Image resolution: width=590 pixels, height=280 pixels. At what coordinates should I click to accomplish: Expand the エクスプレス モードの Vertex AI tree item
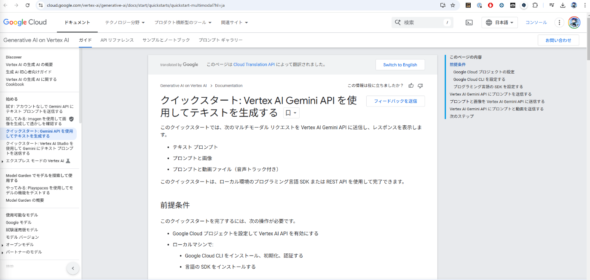3,161
